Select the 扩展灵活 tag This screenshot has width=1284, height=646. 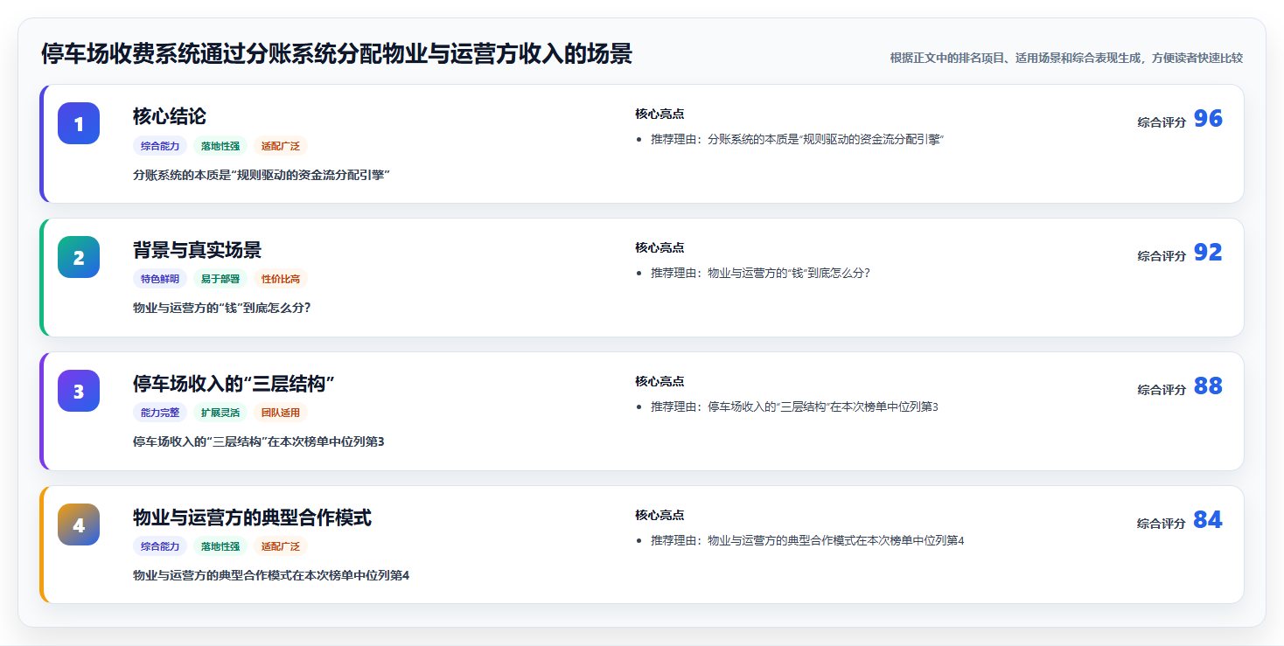220,413
